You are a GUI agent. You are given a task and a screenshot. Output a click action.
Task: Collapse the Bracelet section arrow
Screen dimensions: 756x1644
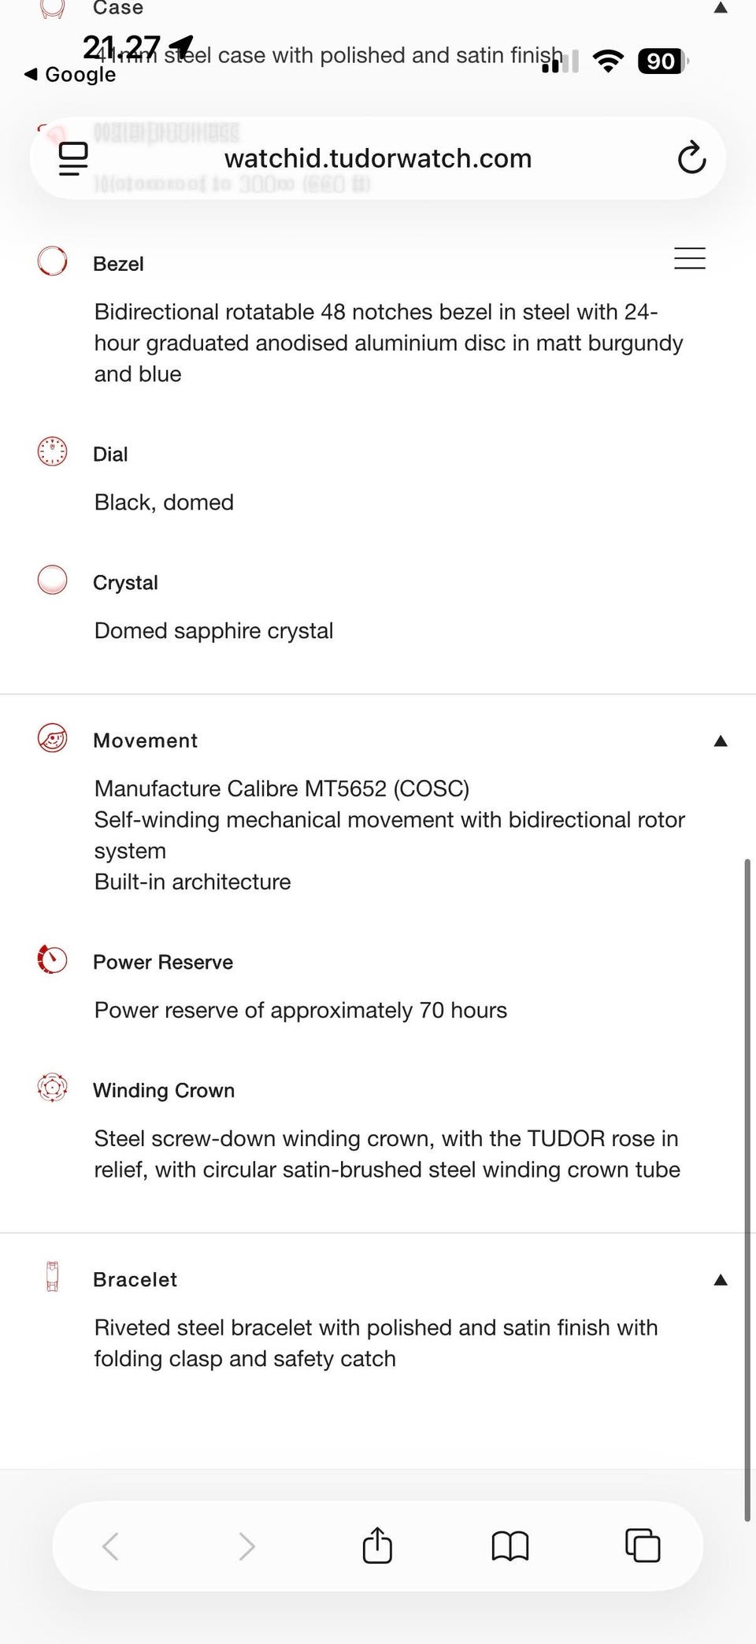point(720,1279)
